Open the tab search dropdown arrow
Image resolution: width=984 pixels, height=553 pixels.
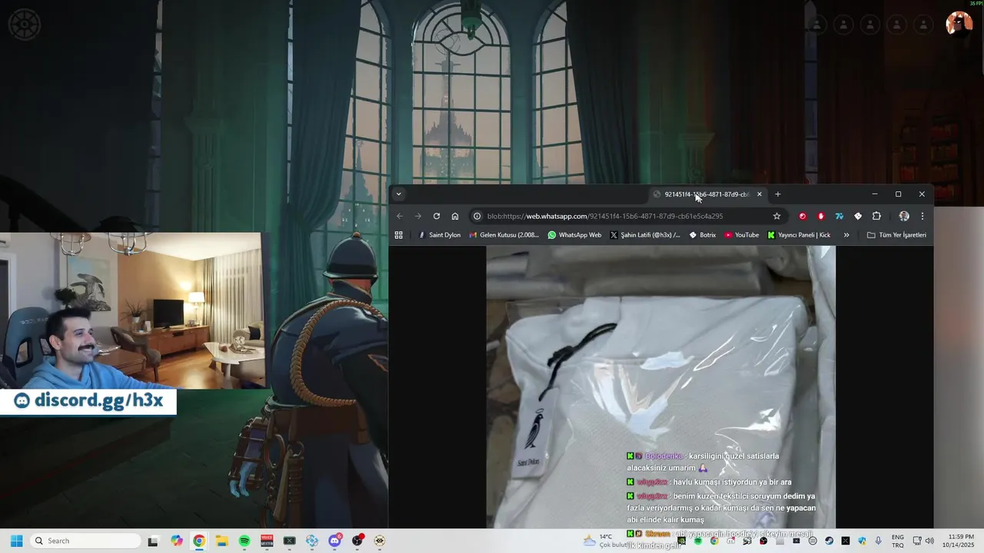pos(398,194)
